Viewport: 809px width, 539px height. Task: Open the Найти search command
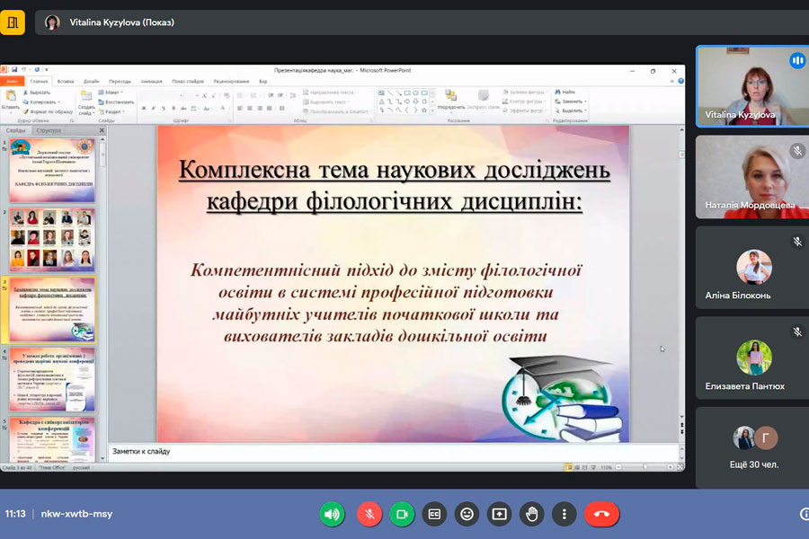coord(565,92)
